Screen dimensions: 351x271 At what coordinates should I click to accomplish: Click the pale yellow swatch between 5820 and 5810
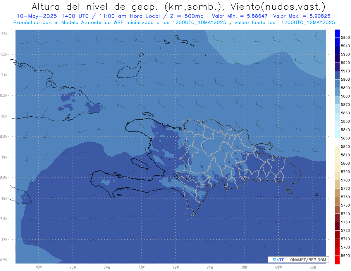point(337,151)
